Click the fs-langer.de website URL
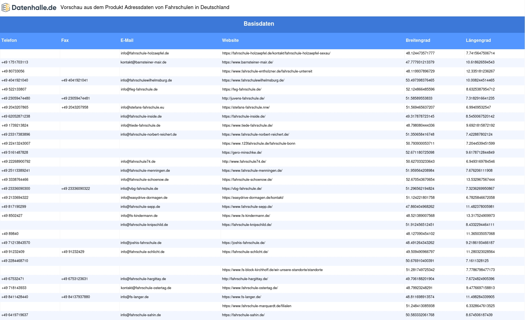 pos(241,297)
